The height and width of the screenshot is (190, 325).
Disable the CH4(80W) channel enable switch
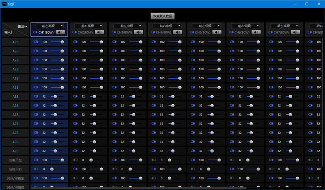[153, 32]
